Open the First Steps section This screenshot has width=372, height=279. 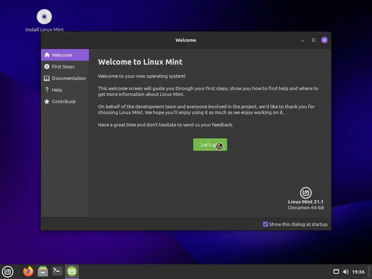coord(65,66)
